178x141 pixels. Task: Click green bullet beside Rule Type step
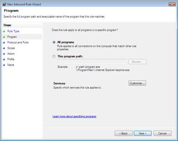pos(4,31)
